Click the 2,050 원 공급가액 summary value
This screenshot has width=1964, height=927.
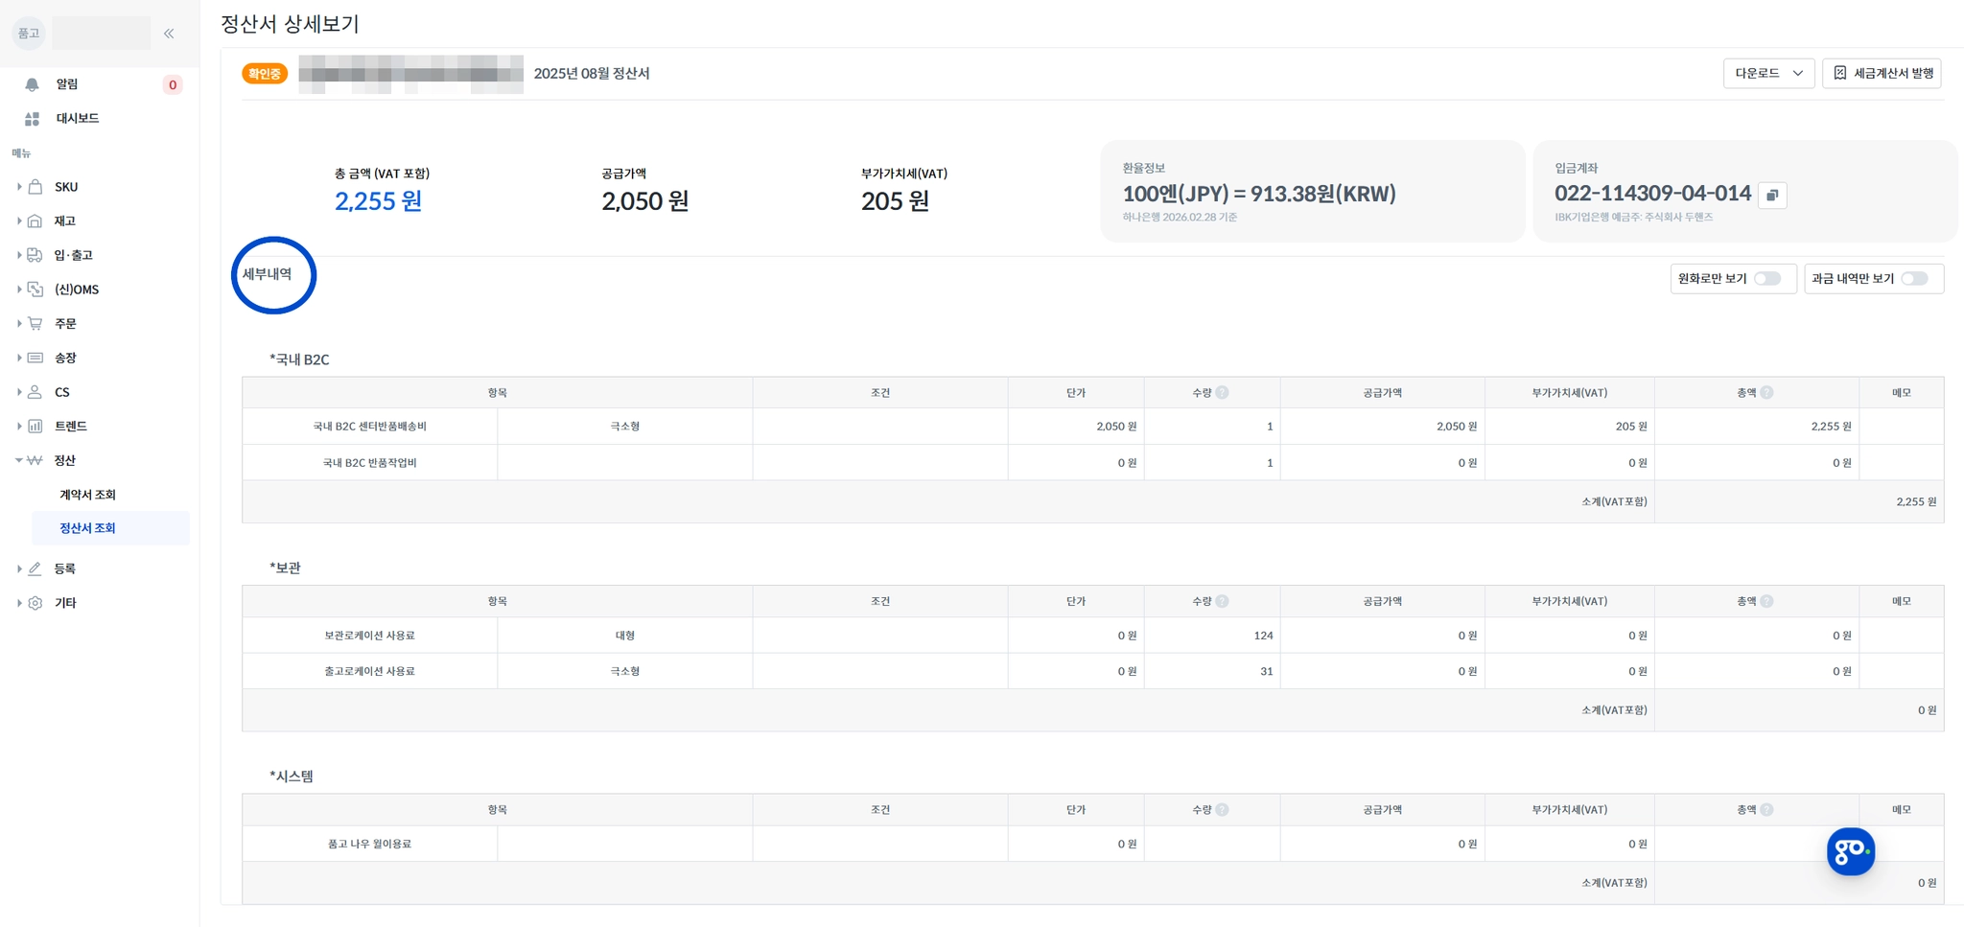pyautogui.click(x=645, y=201)
